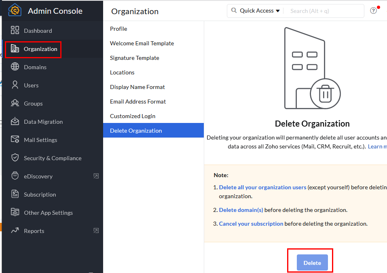
Task: Click the Learn more link
Action: [x=377, y=147]
